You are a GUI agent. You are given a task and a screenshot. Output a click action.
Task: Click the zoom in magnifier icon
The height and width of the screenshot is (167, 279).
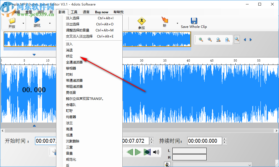click(x=201, y=39)
